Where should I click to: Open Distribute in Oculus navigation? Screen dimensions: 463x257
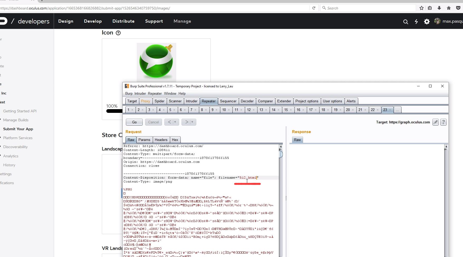123,21
